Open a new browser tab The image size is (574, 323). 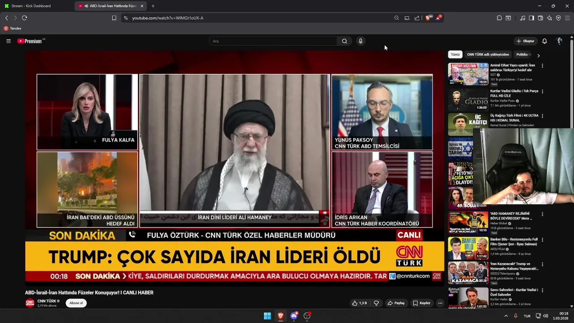tap(153, 6)
